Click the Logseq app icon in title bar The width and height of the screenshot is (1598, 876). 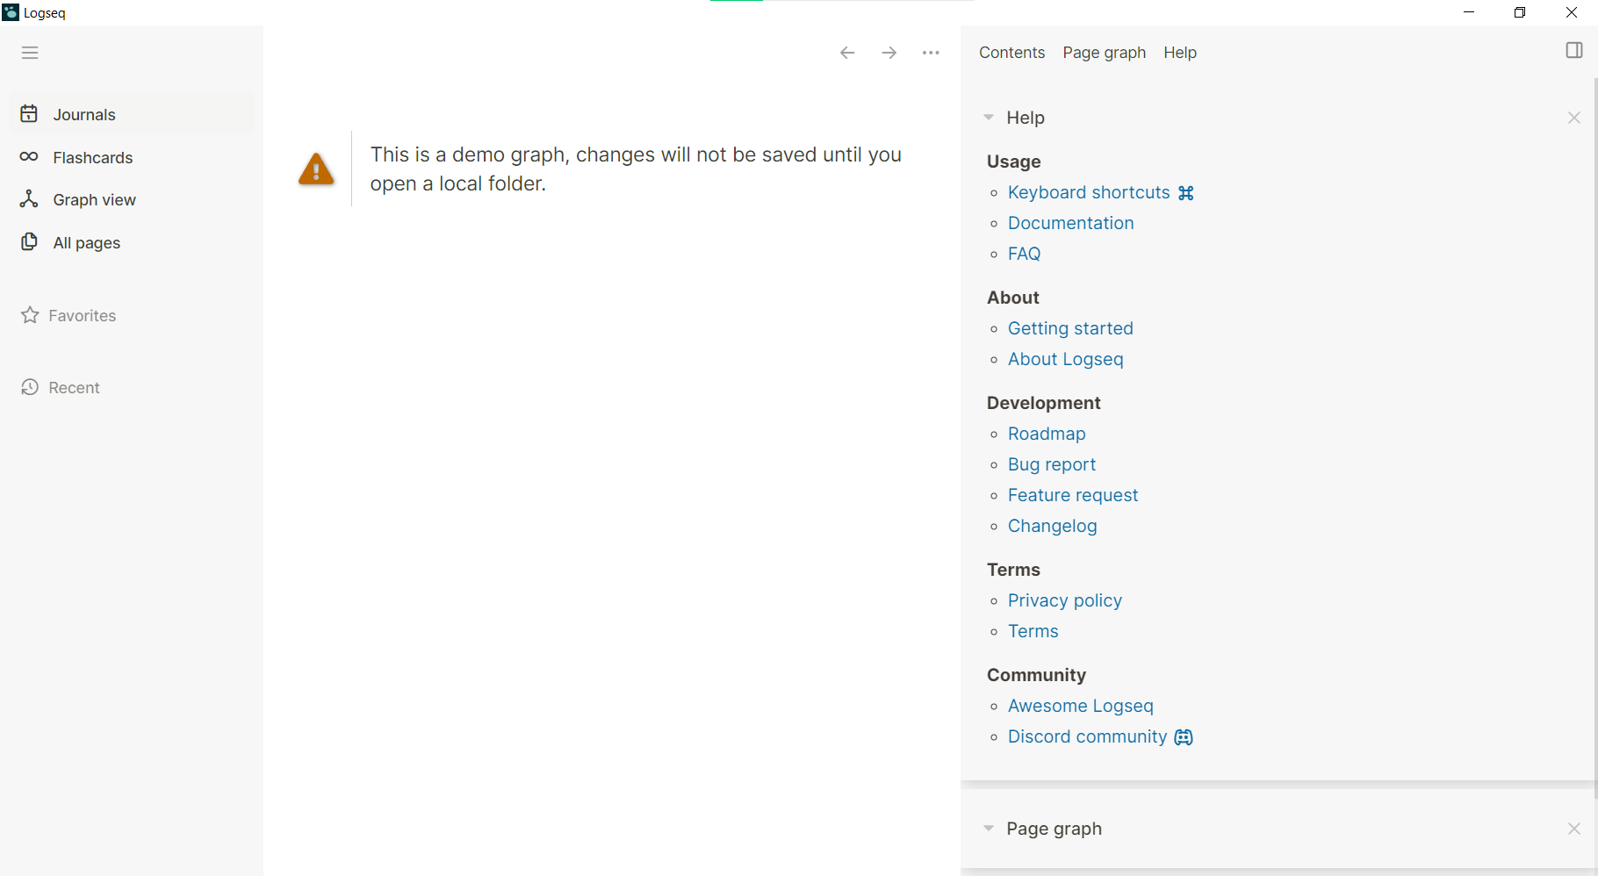coord(11,12)
